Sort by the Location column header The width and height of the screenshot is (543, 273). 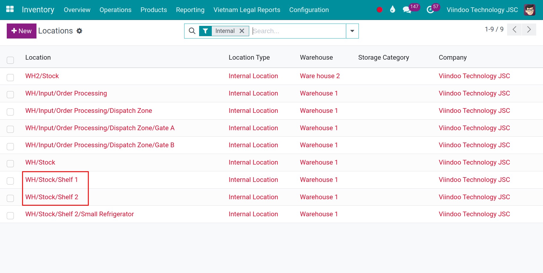click(x=38, y=57)
